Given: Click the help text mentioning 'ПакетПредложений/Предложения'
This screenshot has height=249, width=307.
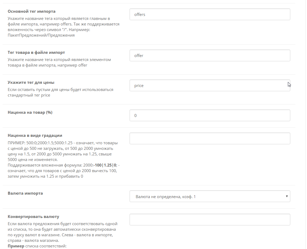Looking at the screenshot, I should pos(63,27).
